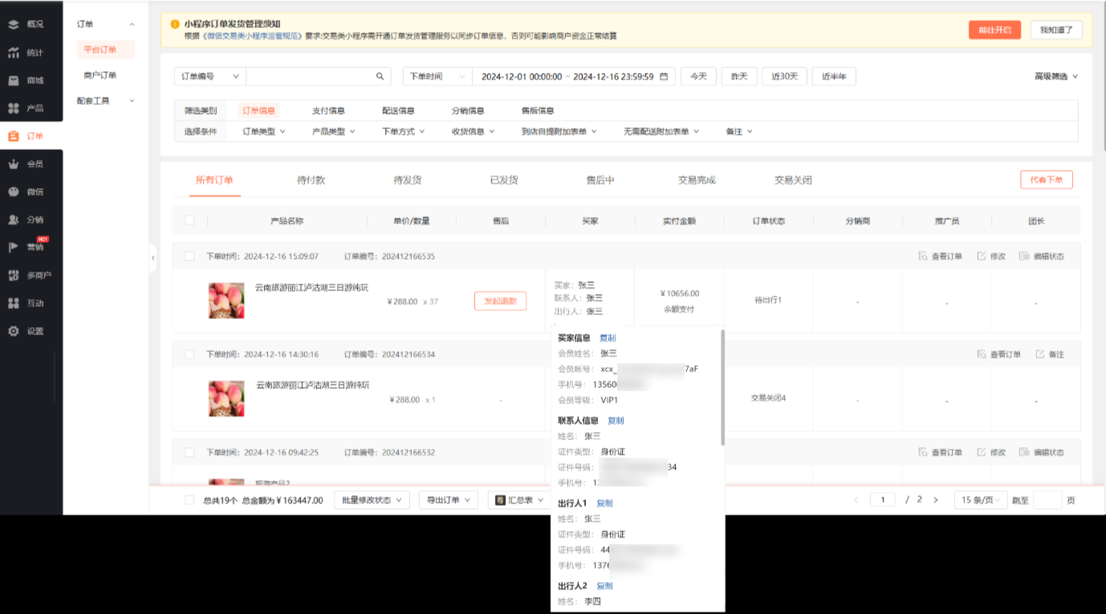The width and height of the screenshot is (1106, 614).
Task: Open the 订单类型 filter dropdown
Action: coord(264,131)
